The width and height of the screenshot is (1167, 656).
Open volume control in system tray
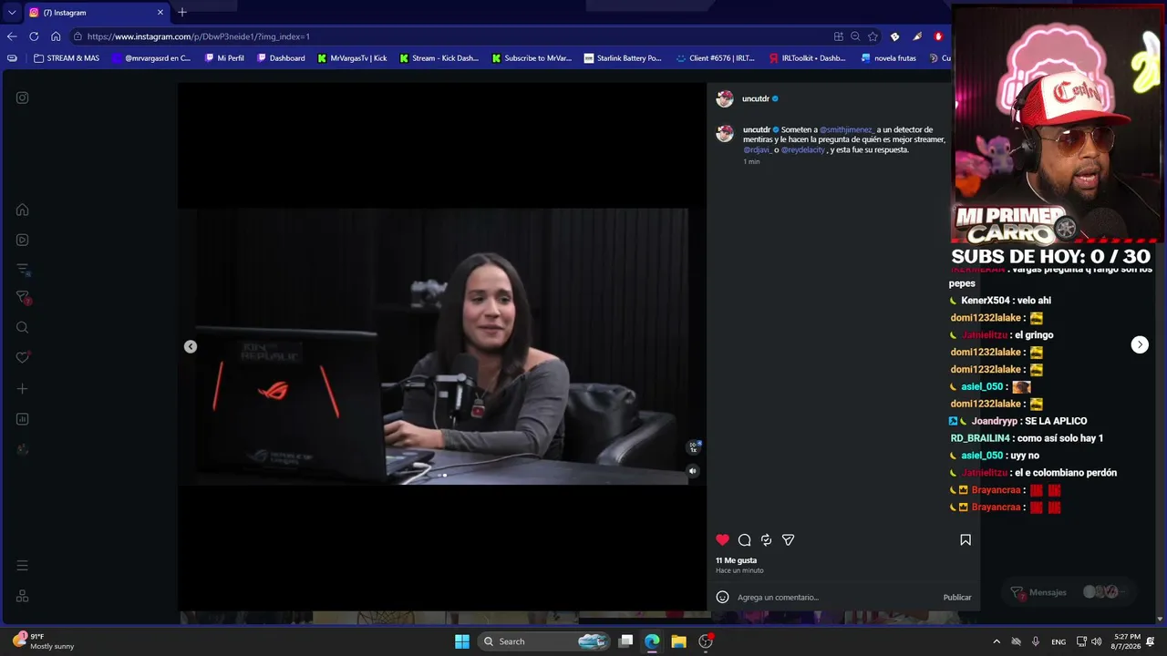(x=1096, y=641)
